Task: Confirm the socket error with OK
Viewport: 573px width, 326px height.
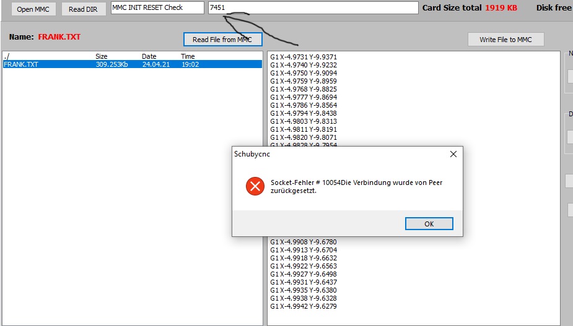Action: (x=429, y=224)
